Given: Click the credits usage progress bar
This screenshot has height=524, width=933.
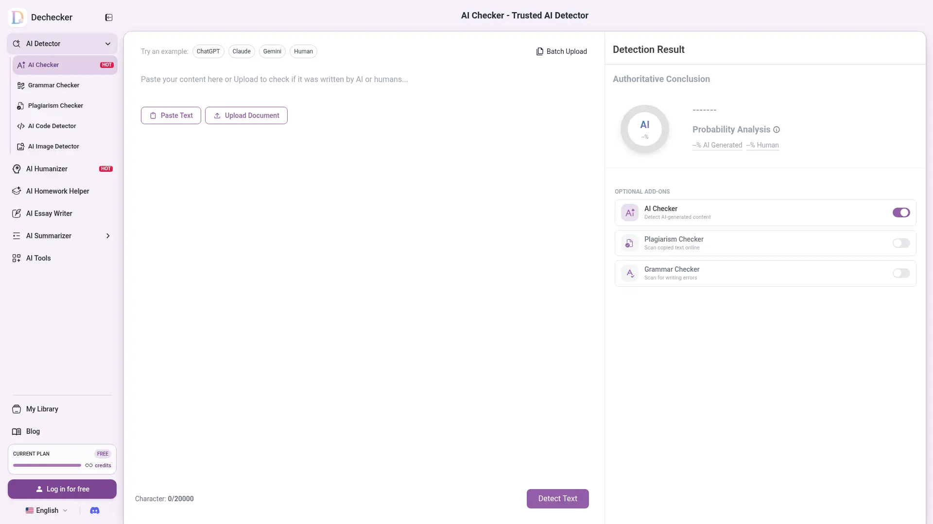Looking at the screenshot, I should (47, 465).
